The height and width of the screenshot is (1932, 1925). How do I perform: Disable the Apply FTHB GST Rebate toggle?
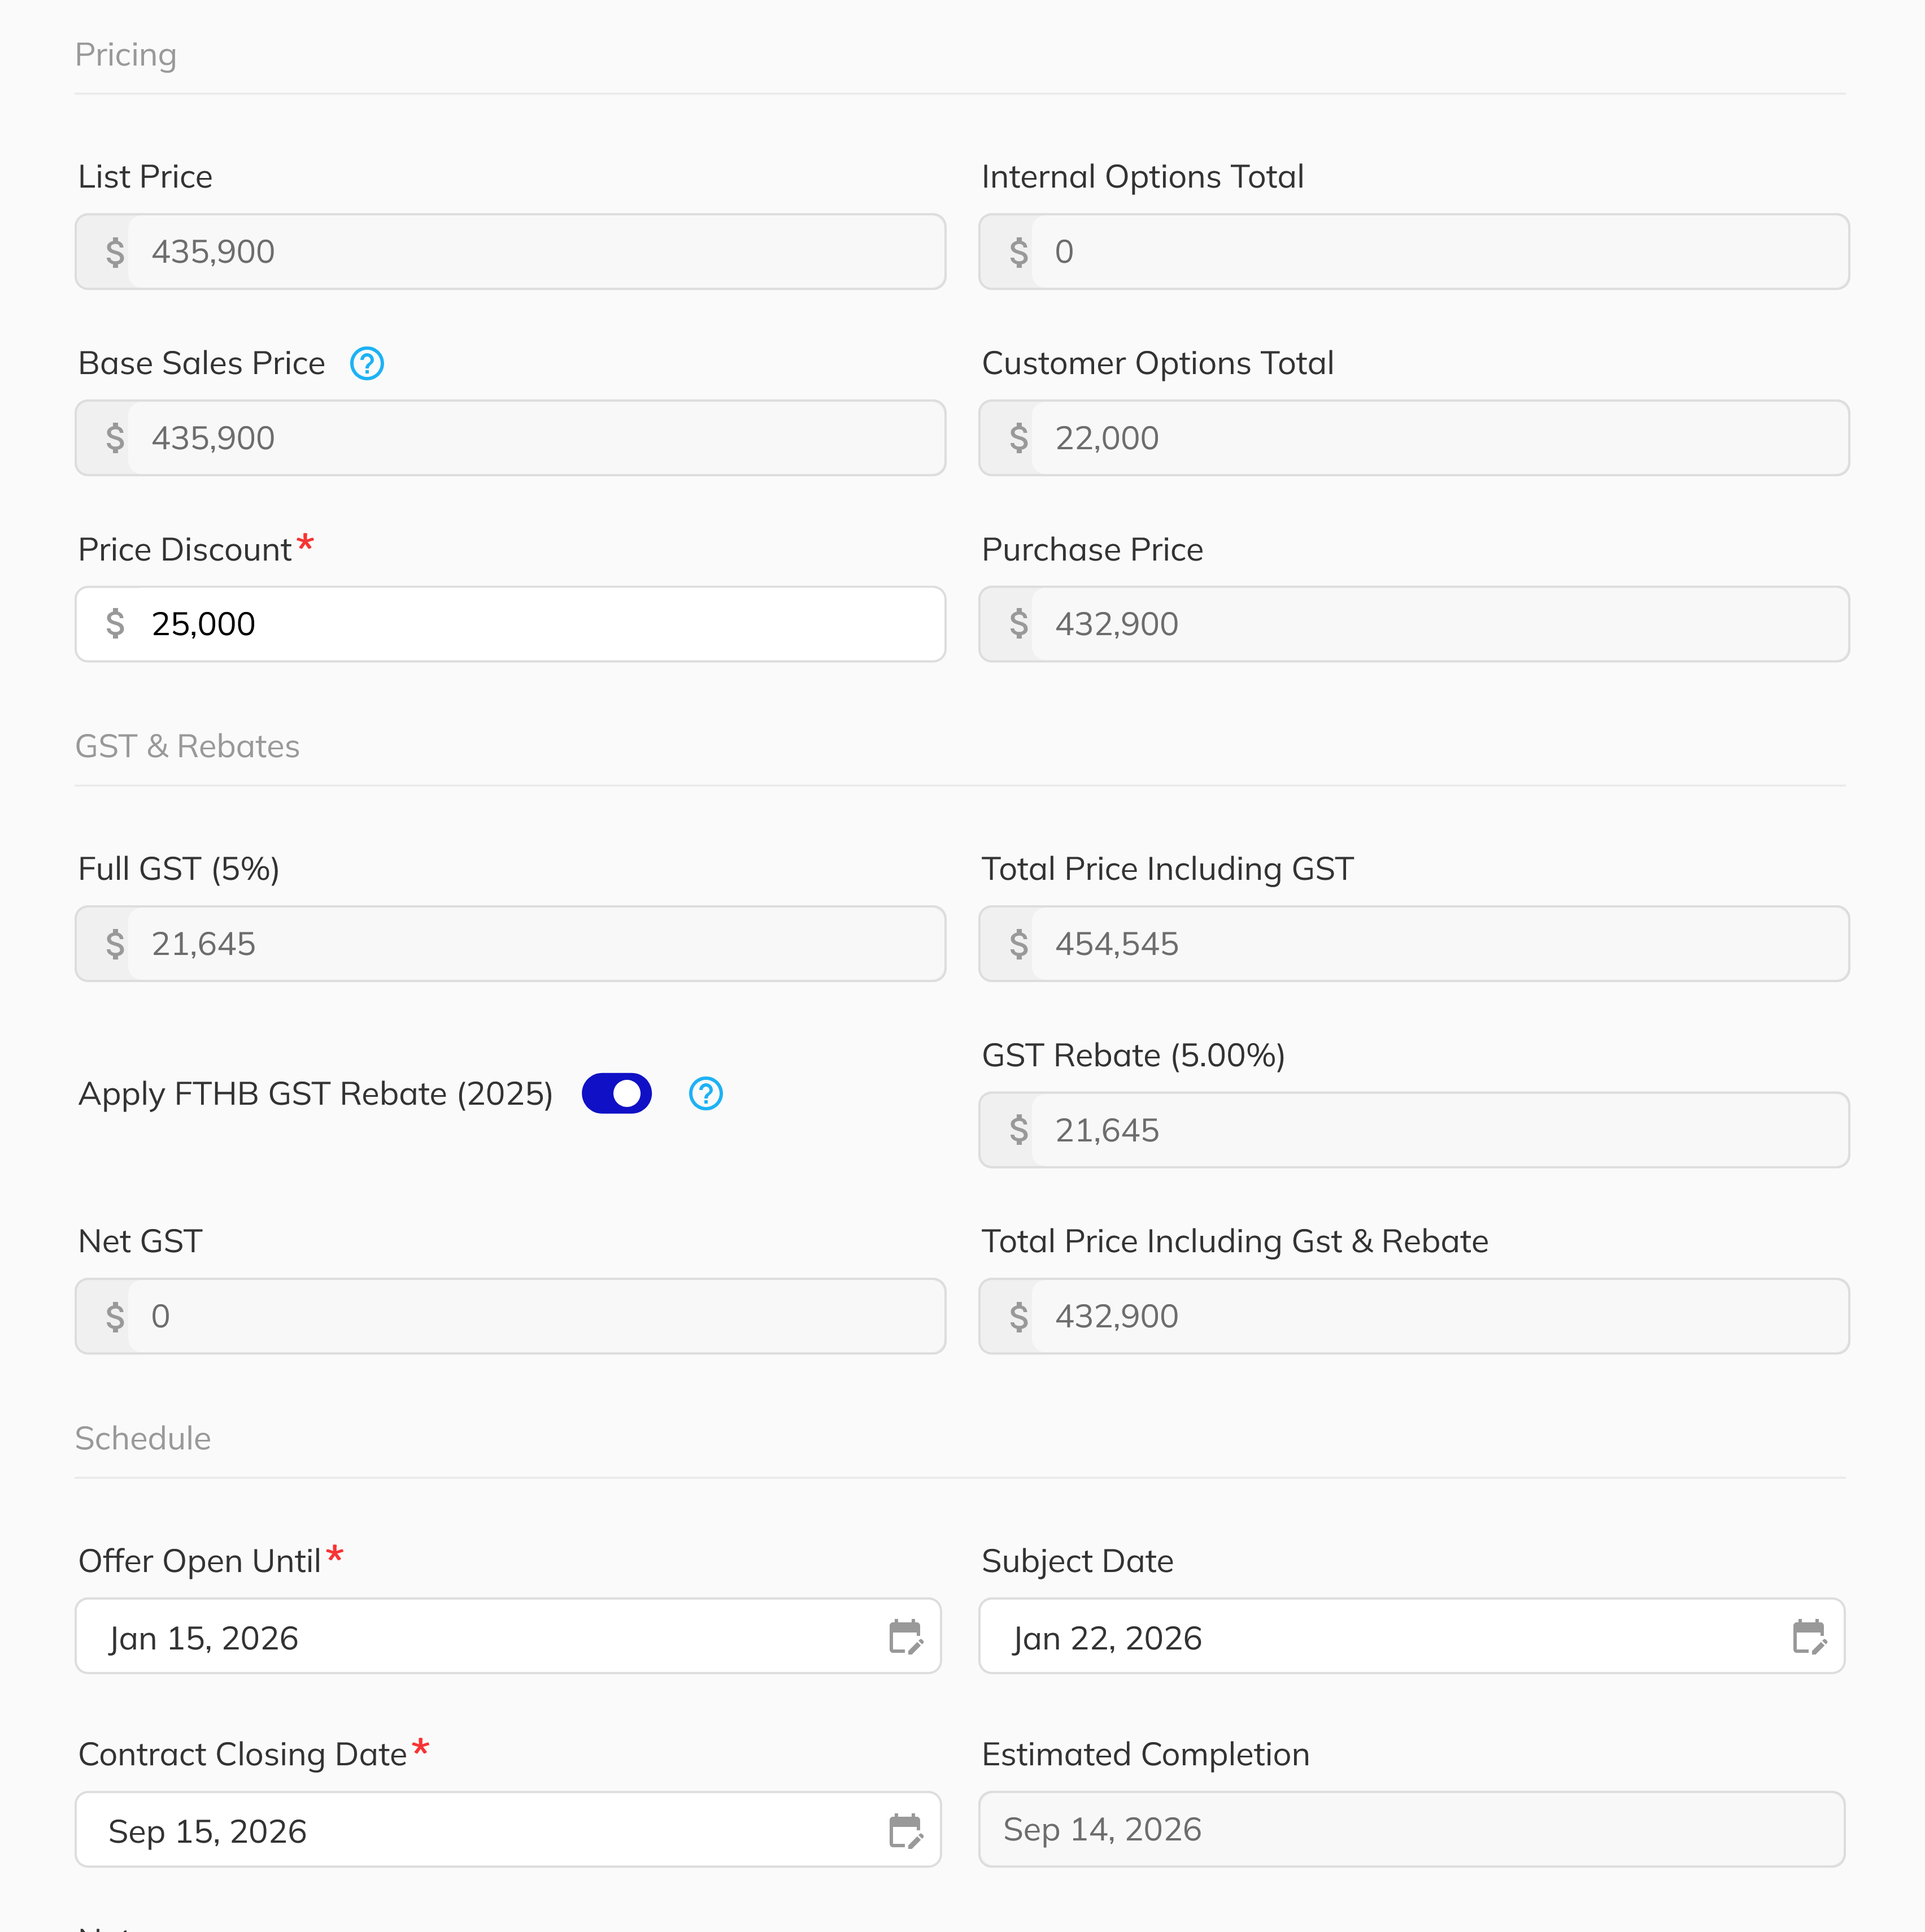point(617,1093)
